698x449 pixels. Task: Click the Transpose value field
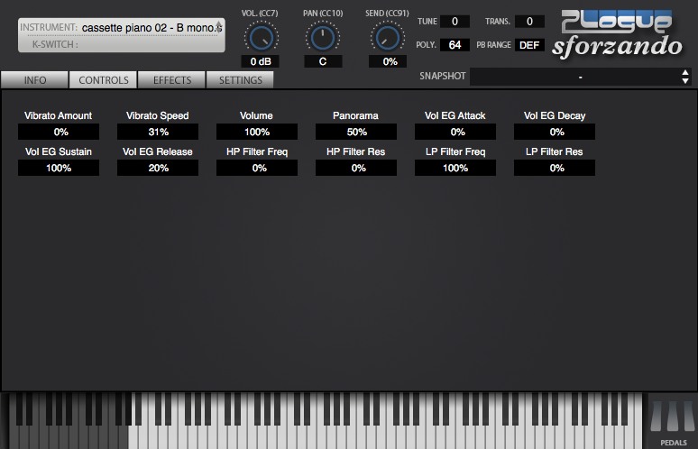529,22
